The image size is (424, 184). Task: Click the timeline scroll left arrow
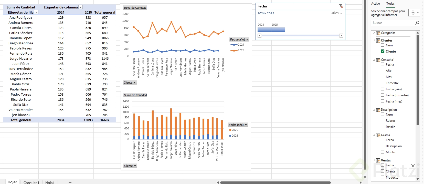(x=259, y=36)
